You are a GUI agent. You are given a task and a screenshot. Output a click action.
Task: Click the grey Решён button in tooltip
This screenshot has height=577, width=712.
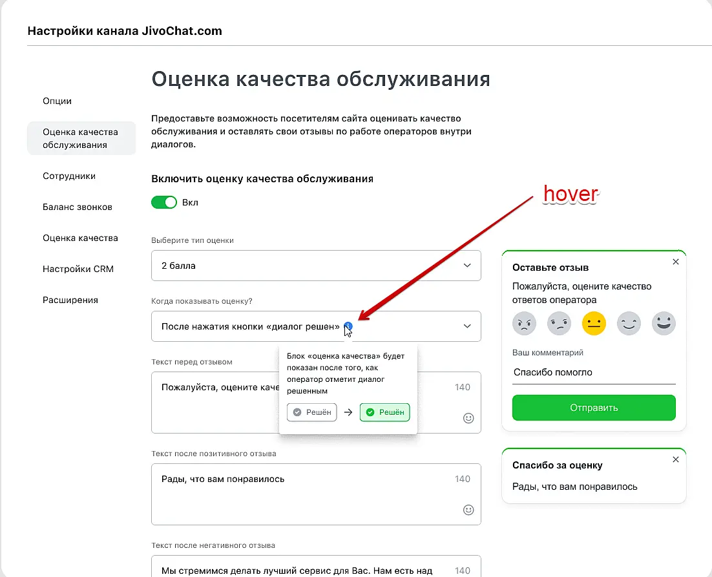pos(312,412)
